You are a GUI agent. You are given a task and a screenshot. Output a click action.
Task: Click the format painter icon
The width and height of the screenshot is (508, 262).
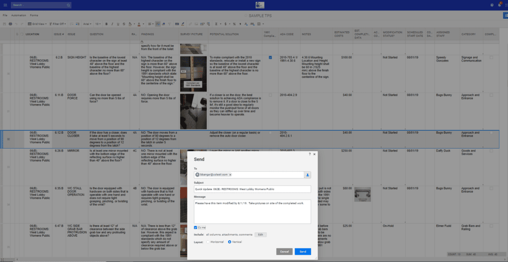[x=170, y=24]
